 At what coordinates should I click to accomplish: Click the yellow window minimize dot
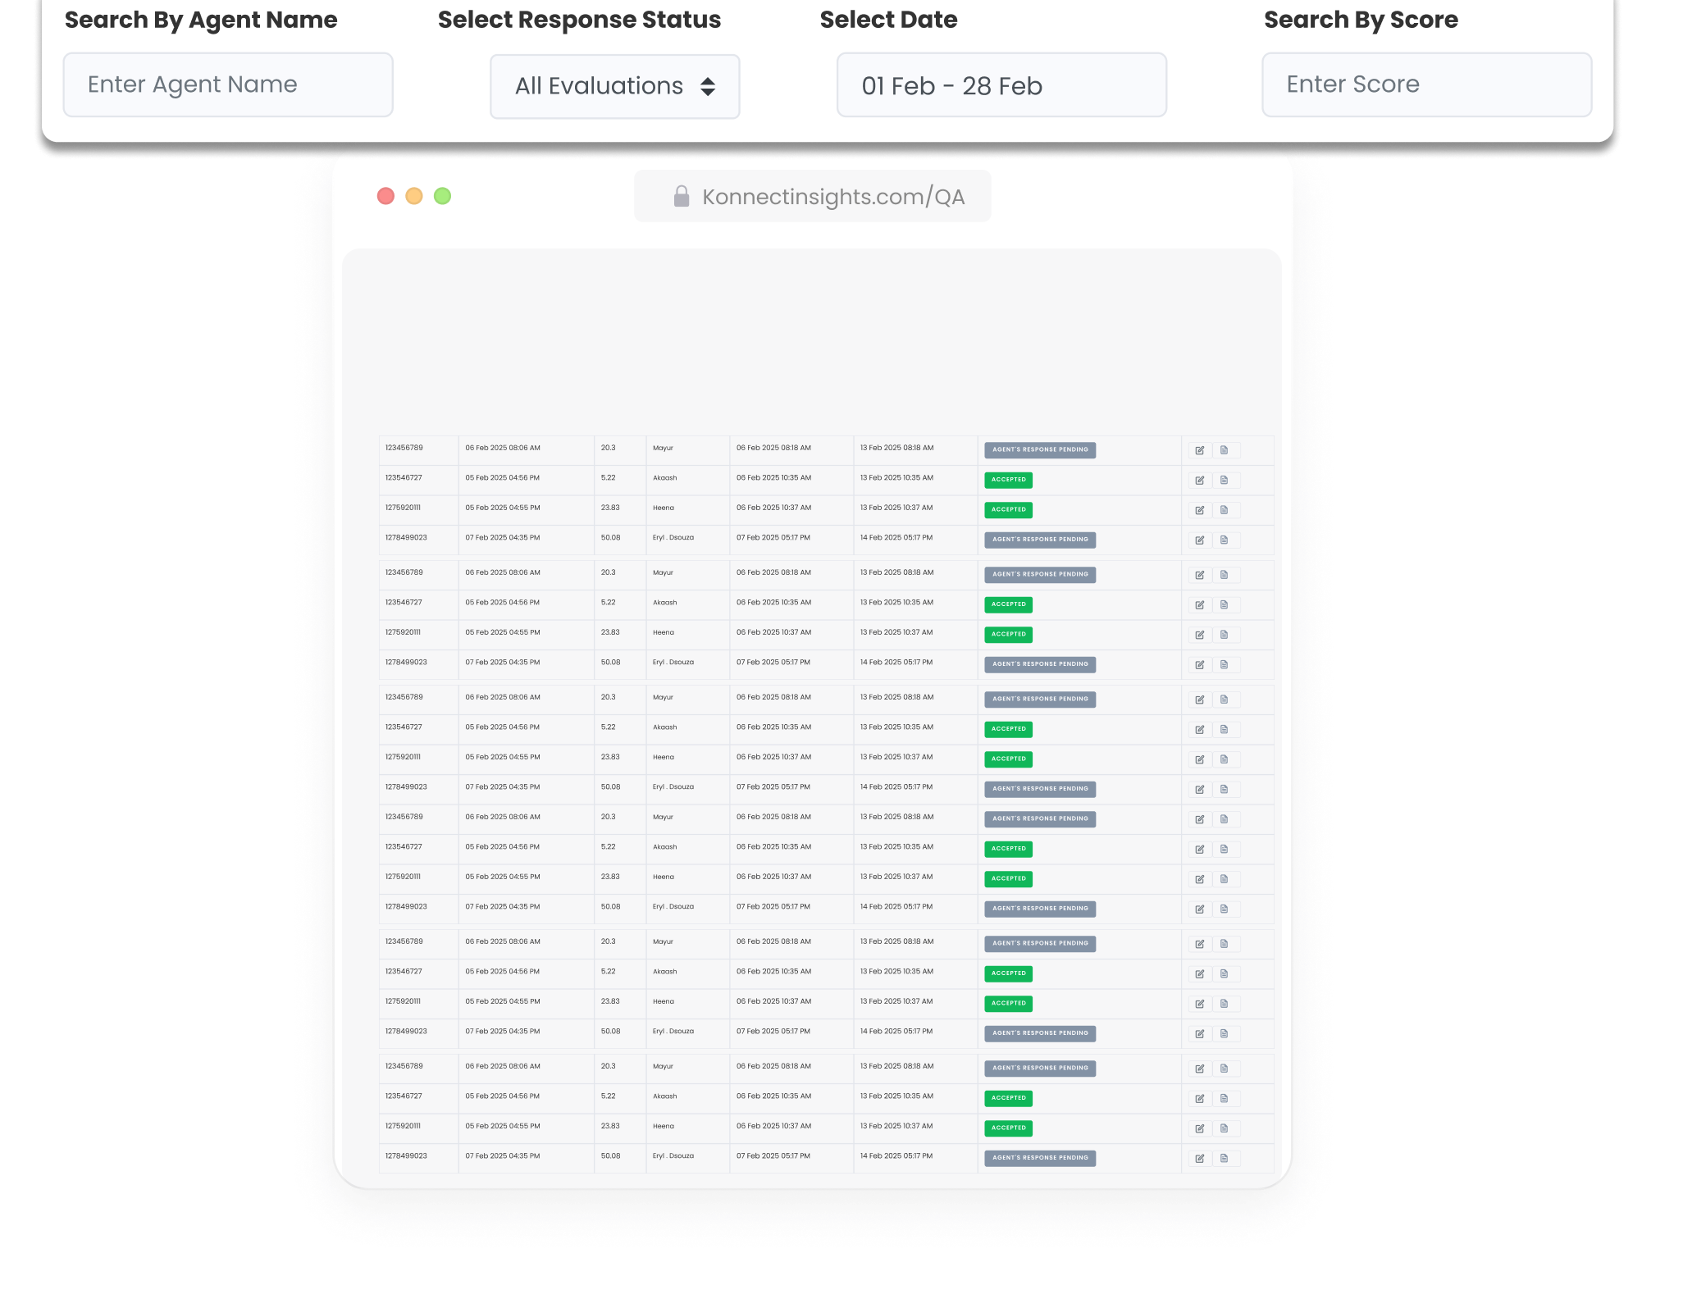tap(414, 196)
